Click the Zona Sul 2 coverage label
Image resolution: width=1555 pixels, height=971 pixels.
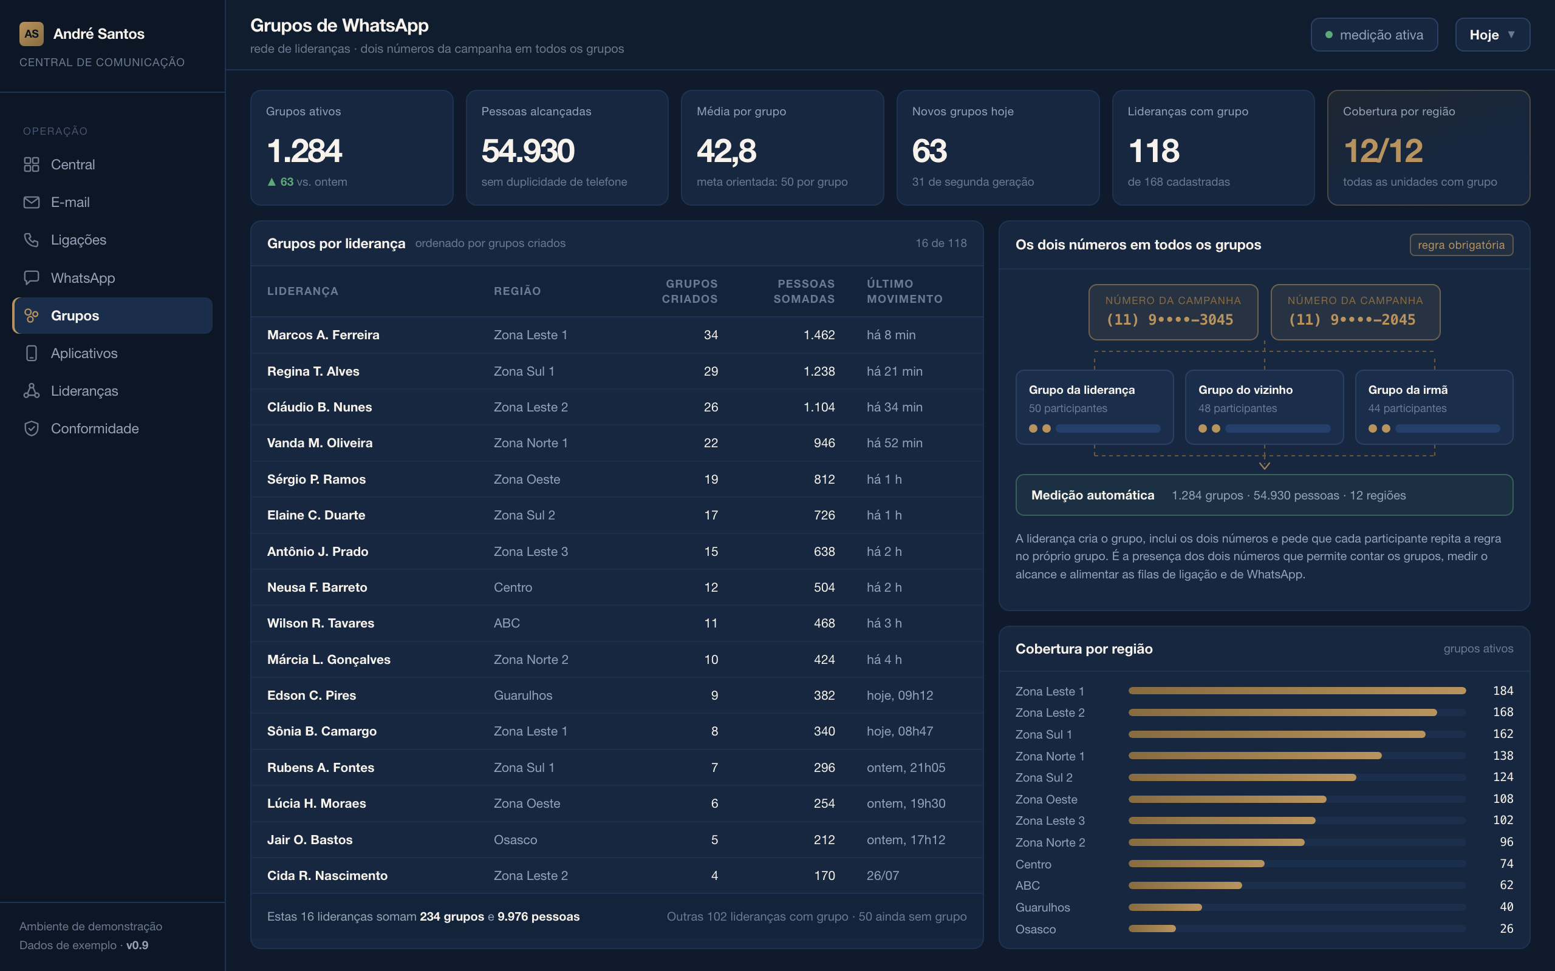pos(1044,777)
